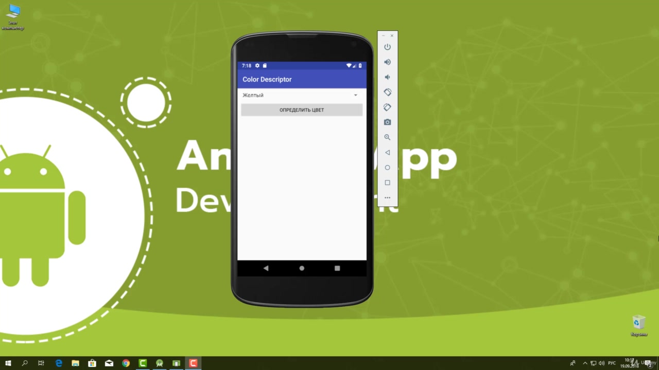659x370 pixels.
Task: Open People icon in system tray
Action: point(573,363)
